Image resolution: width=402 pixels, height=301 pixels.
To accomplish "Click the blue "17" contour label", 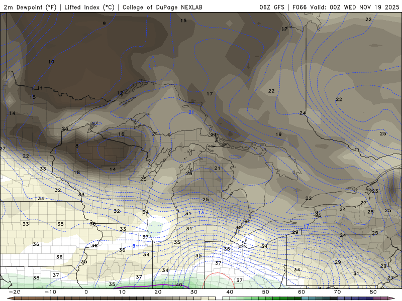I will (x=307, y=227).
